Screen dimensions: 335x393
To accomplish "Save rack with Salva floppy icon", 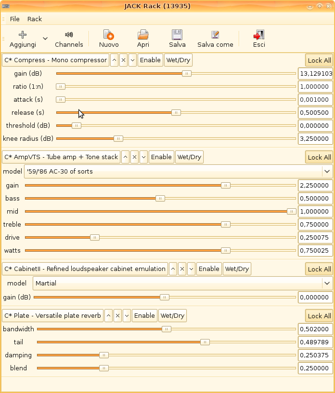I will click(x=177, y=35).
